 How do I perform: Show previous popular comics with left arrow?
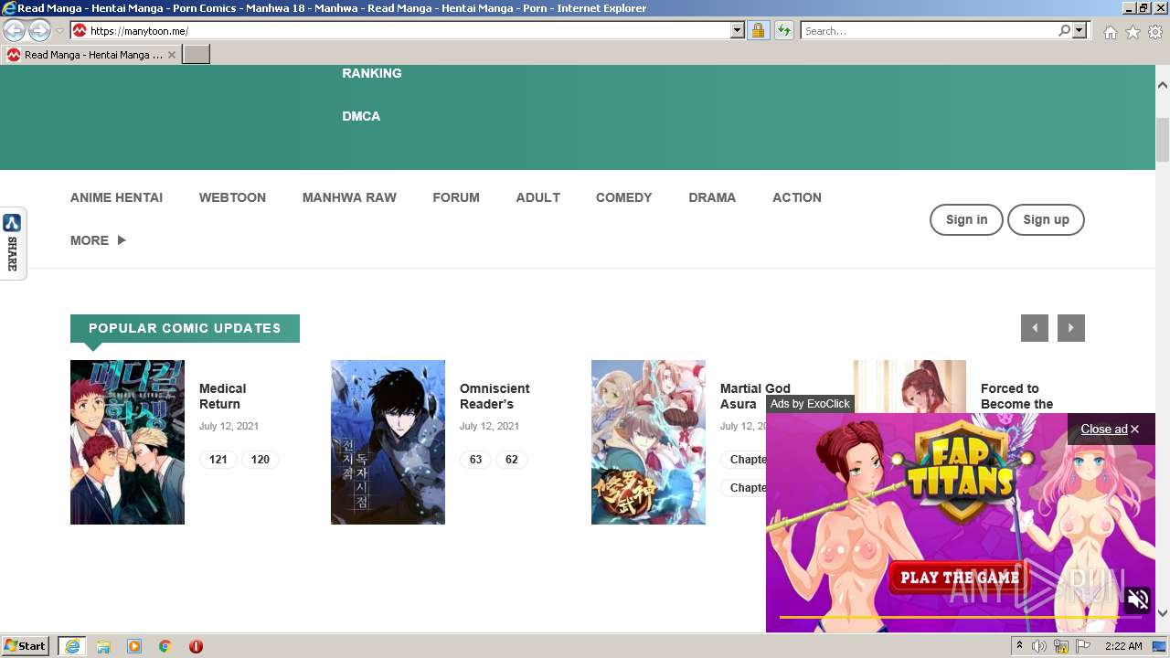pos(1035,328)
